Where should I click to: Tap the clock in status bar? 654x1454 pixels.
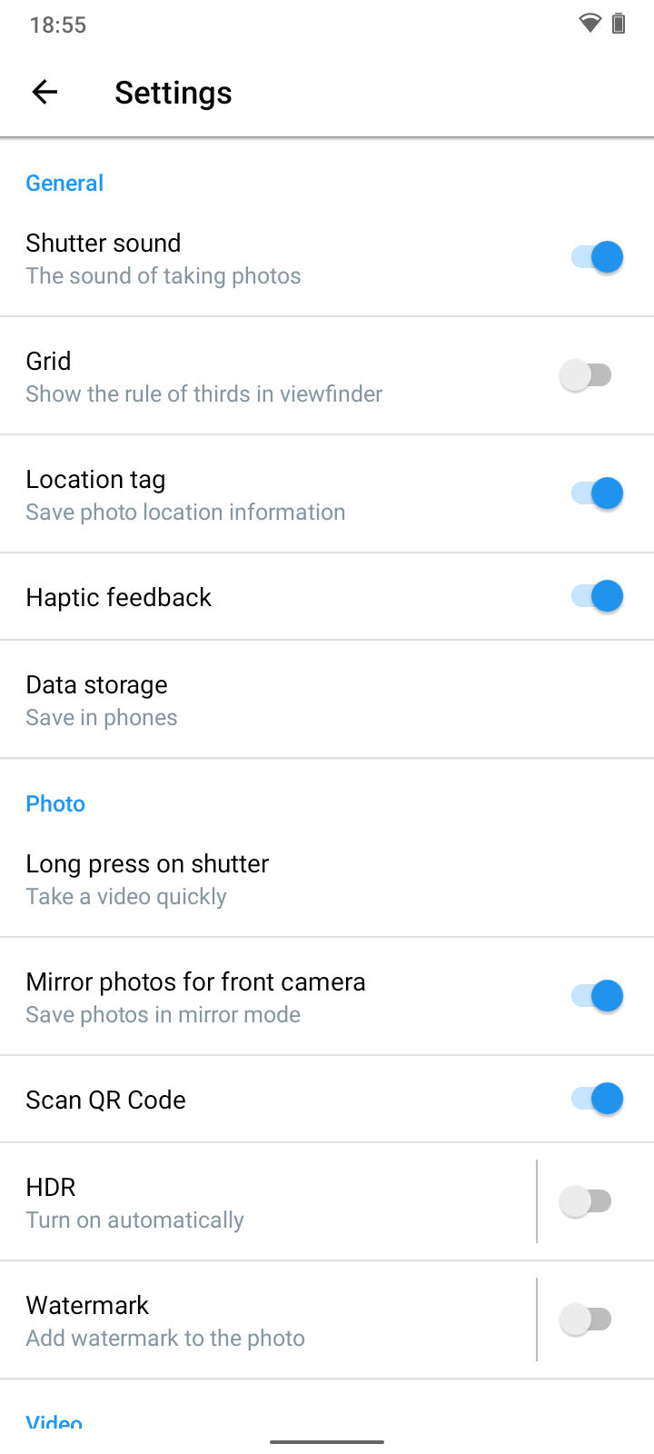58,25
